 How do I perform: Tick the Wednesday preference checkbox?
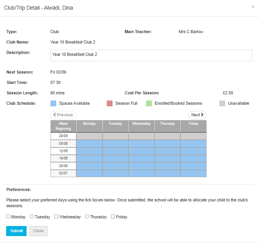(x=56, y=216)
